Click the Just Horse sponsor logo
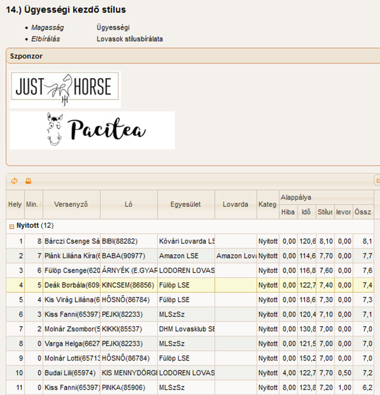The height and width of the screenshot is (395, 380). point(65,88)
